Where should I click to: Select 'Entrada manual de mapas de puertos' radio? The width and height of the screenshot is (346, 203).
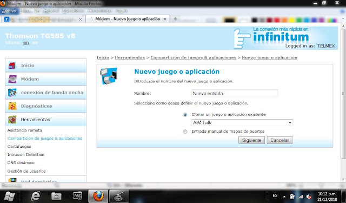[185, 132]
